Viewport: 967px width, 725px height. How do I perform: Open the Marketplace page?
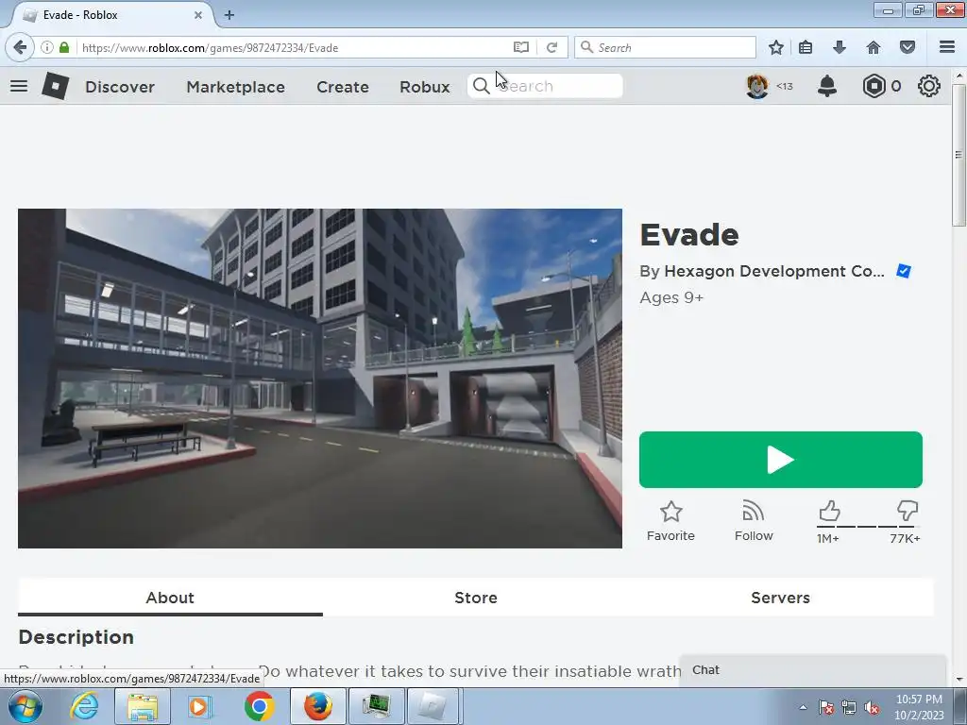[x=235, y=87]
